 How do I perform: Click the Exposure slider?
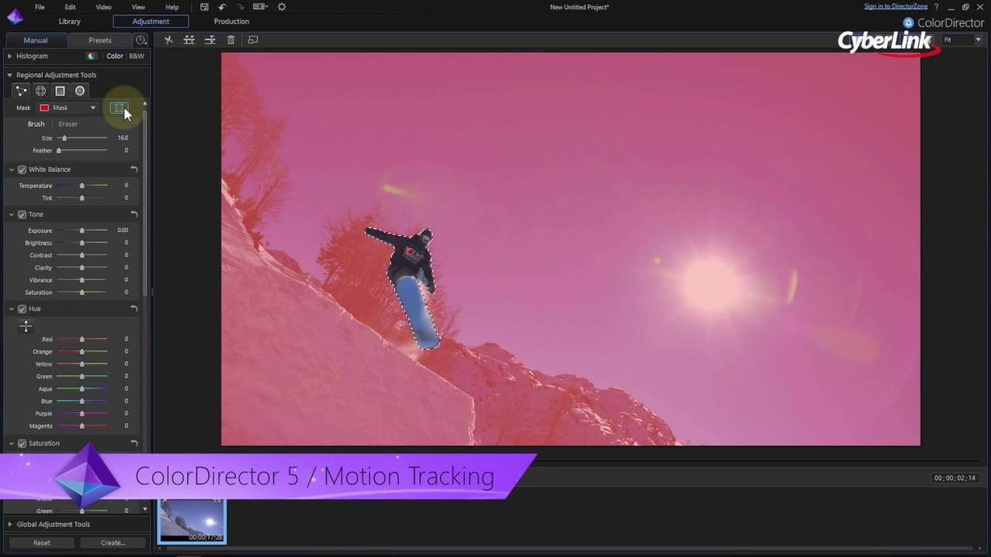click(x=82, y=231)
